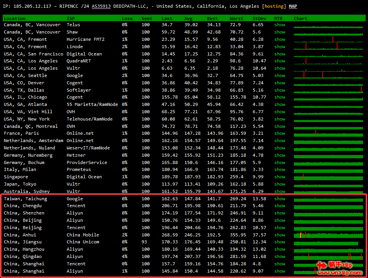Click the Location column header

(x=15, y=18)
